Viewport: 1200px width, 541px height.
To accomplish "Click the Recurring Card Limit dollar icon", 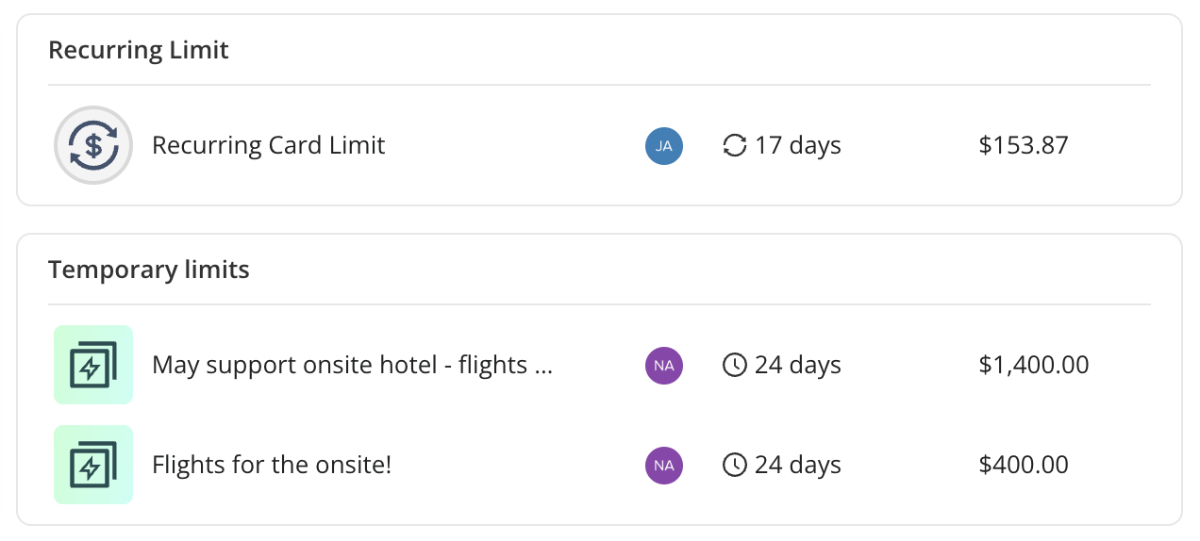I will point(93,145).
